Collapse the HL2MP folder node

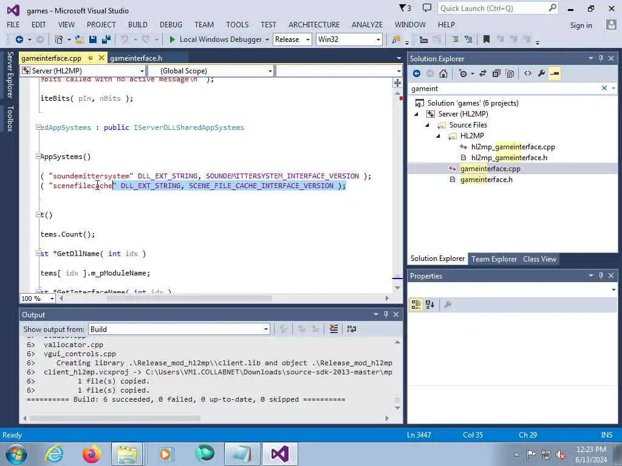439,136
